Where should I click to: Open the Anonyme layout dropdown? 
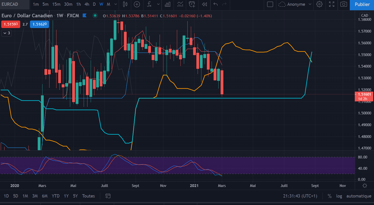point(295,4)
